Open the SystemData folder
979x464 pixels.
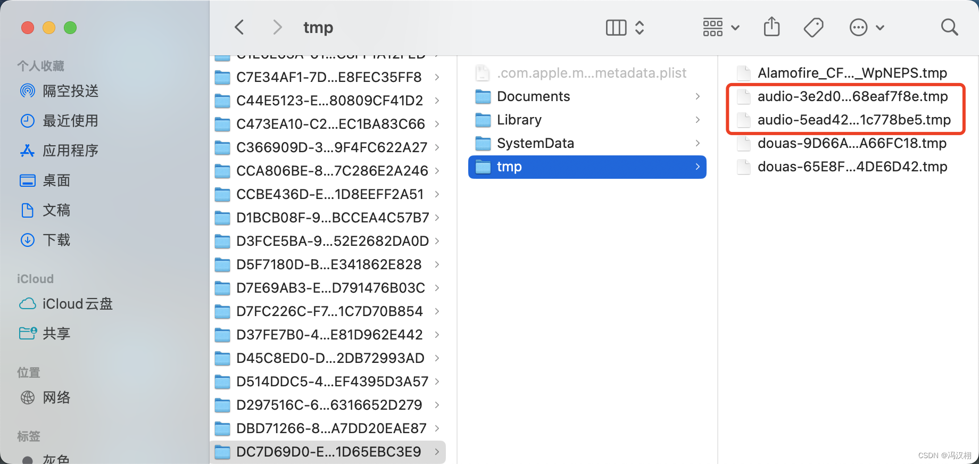click(587, 143)
